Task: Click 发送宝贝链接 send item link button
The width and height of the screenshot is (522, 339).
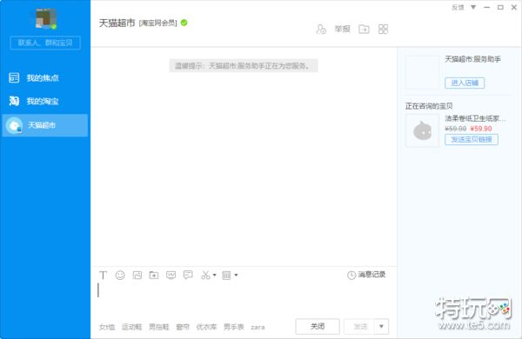Action: click(x=472, y=139)
